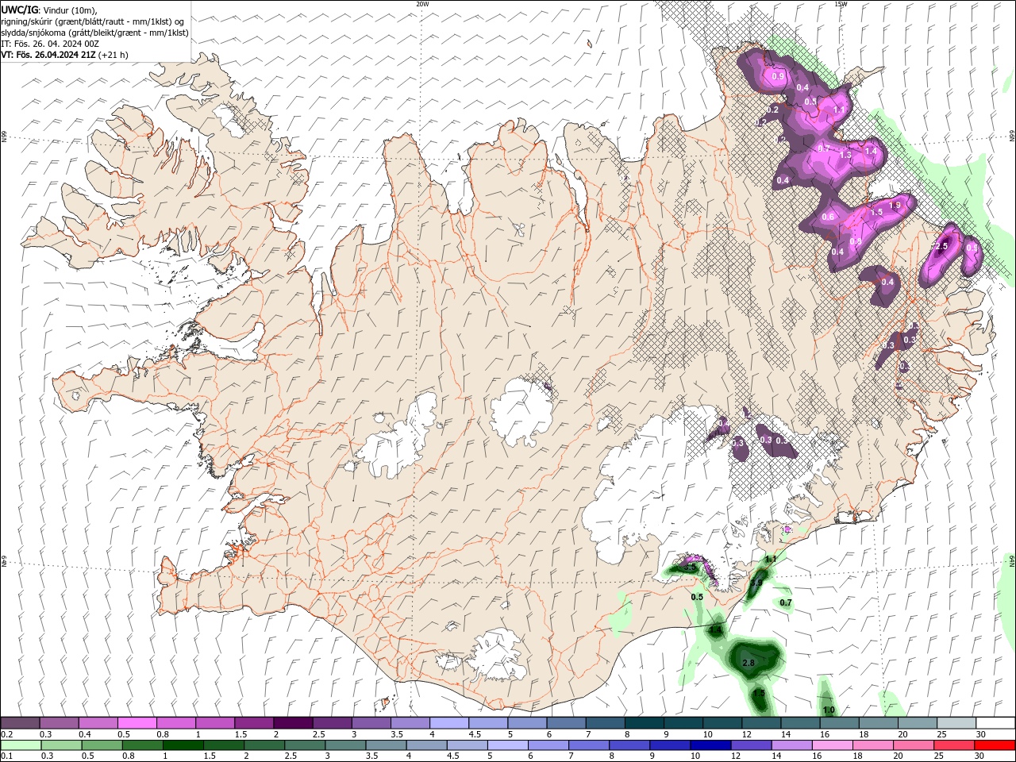Click the 2.8 rainfall value off the south coast
The height and width of the screenshot is (762, 1016).
pyautogui.click(x=748, y=663)
